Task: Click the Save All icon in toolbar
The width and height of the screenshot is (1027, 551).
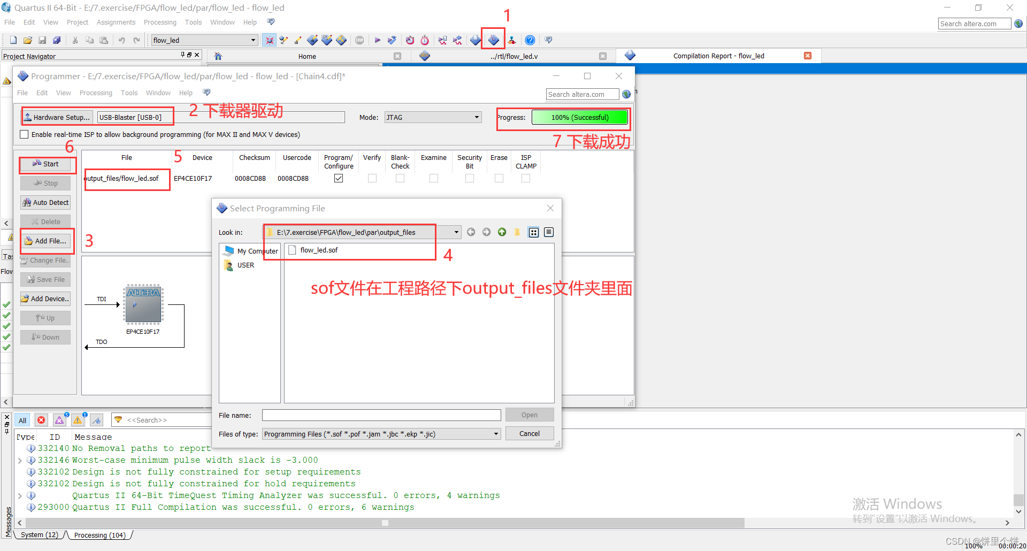Action: click(x=57, y=40)
